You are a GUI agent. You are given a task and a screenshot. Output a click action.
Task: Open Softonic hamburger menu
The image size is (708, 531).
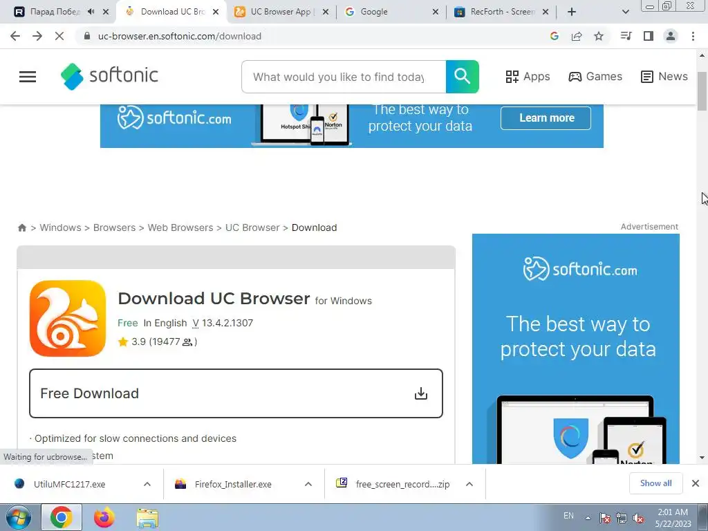pos(28,77)
